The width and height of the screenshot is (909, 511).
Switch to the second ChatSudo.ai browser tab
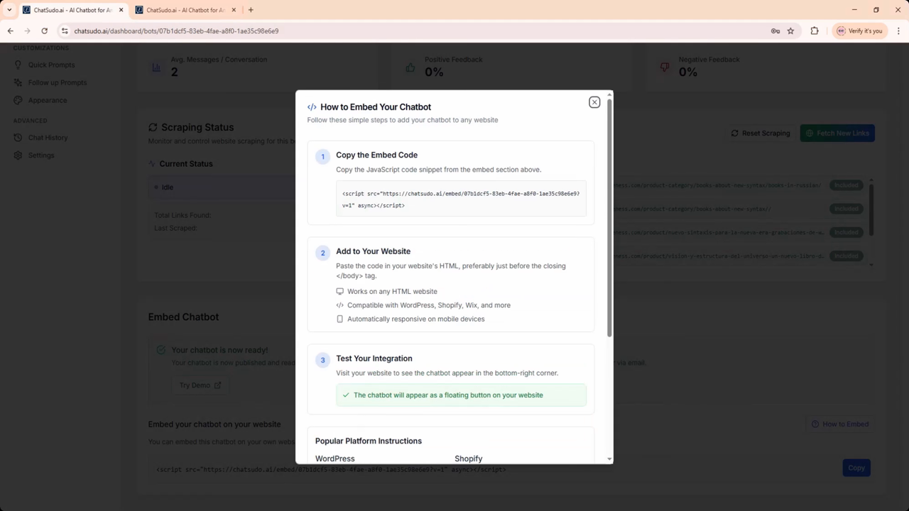tap(185, 10)
